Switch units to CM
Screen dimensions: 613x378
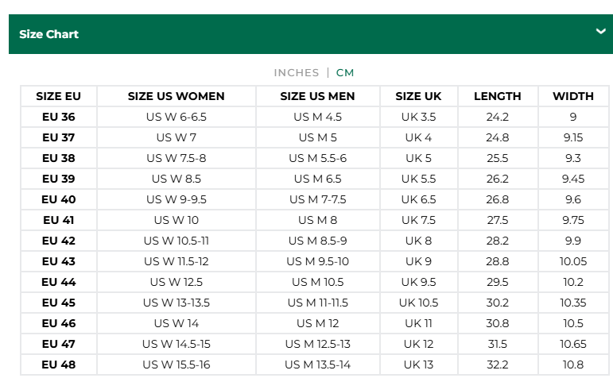345,72
